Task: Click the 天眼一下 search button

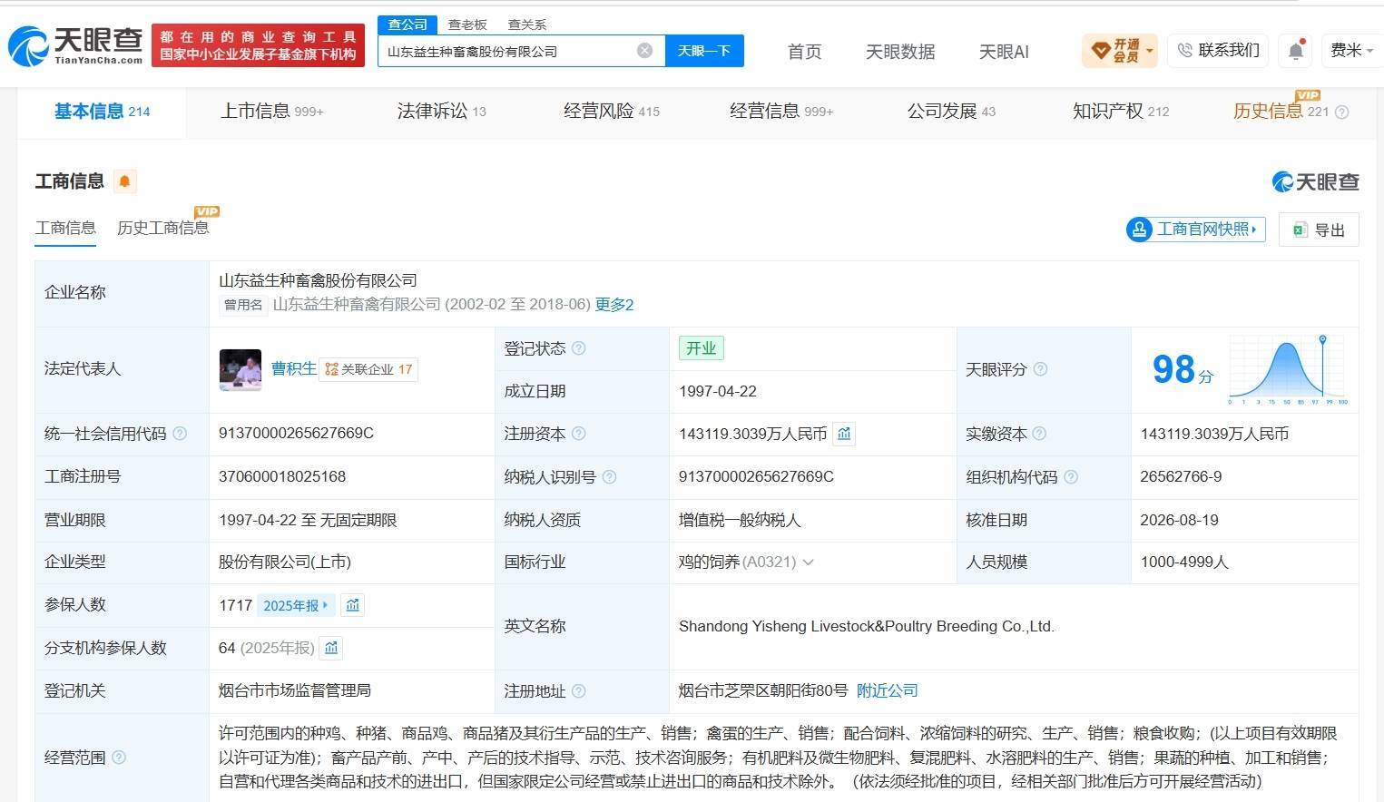Action: click(x=704, y=51)
